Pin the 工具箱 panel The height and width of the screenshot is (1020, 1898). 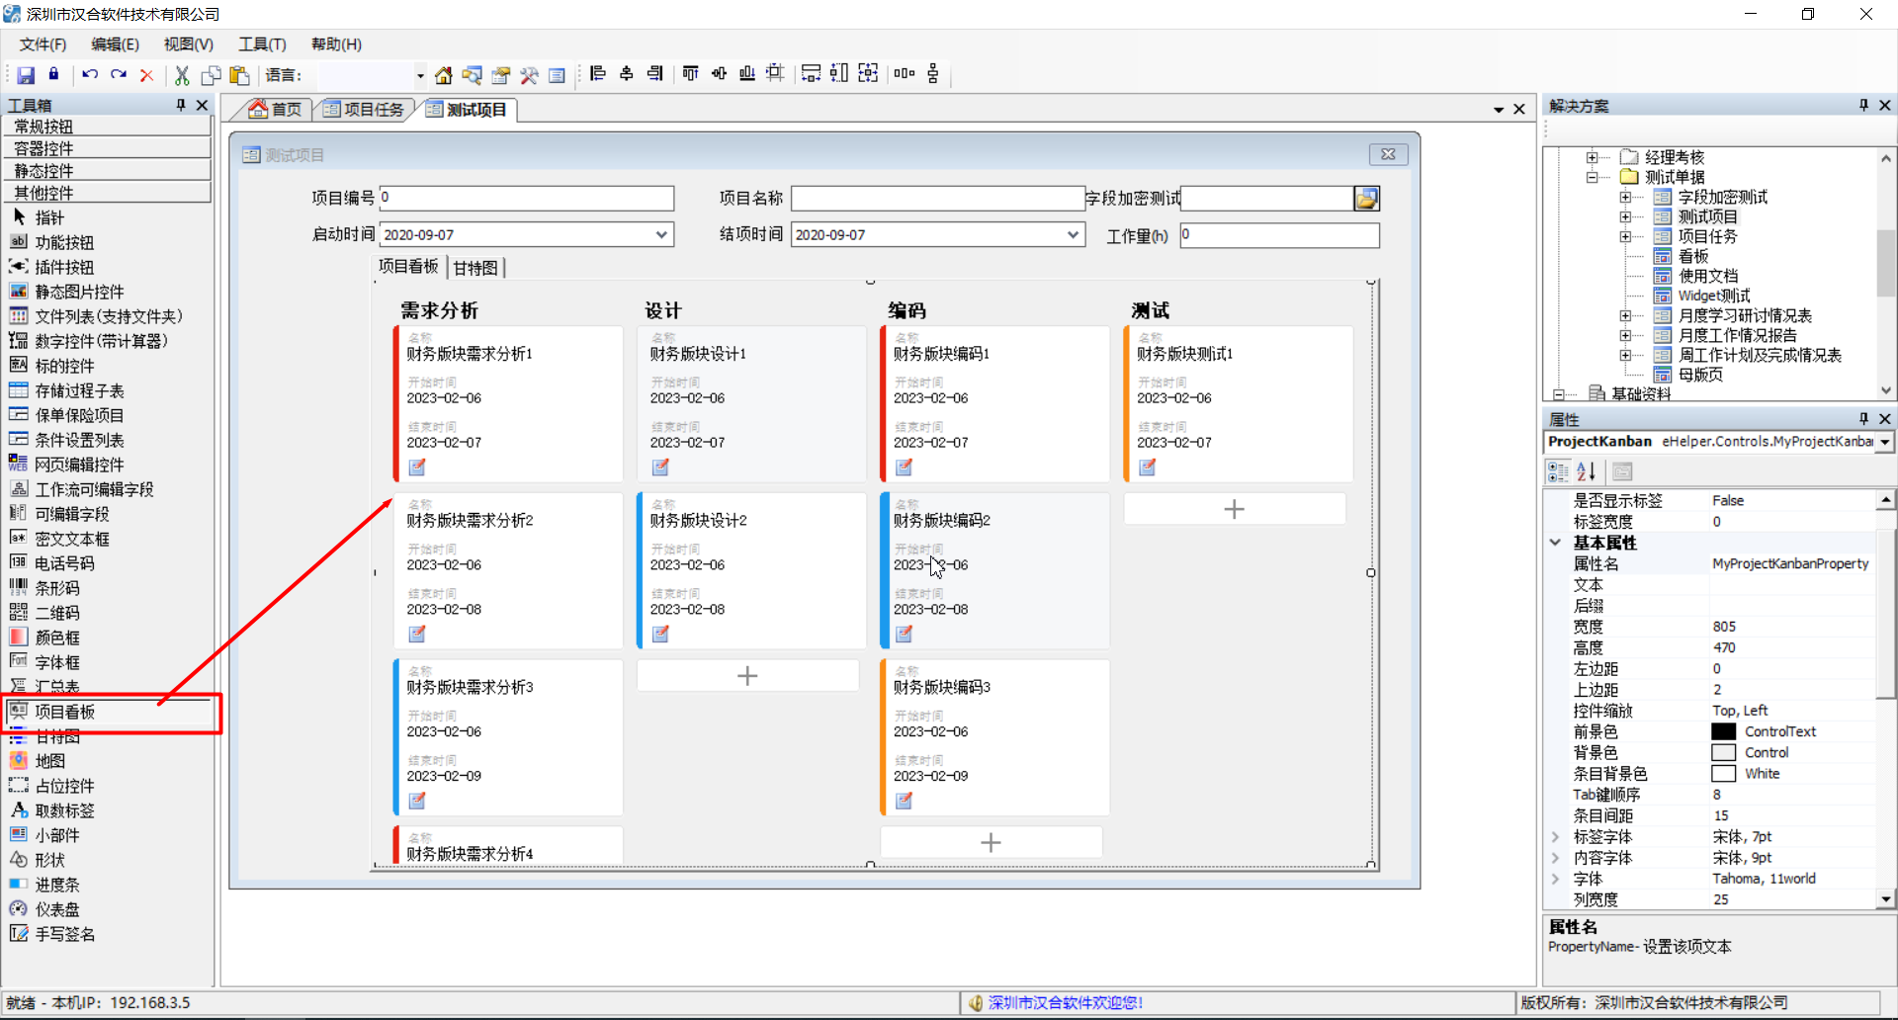[180, 105]
